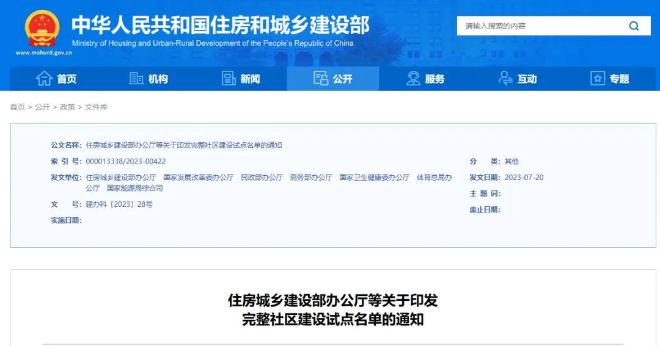Click the 废止日期 label
The height and width of the screenshot is (346, 660).
485,209
